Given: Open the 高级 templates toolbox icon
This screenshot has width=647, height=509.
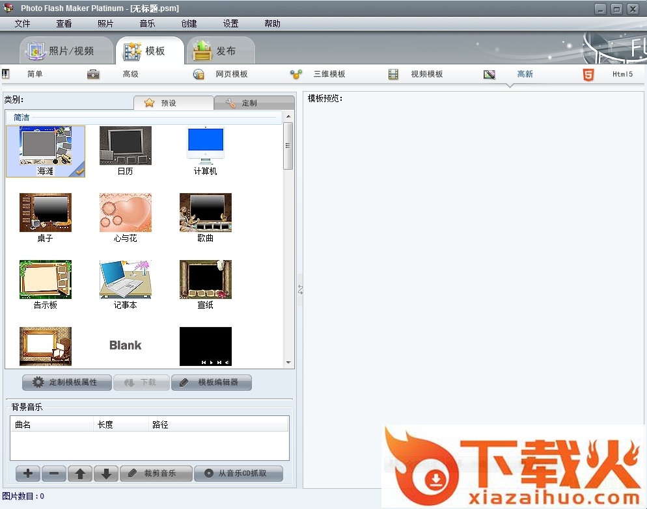Looking at the screenshot, I should pos(94,74).
